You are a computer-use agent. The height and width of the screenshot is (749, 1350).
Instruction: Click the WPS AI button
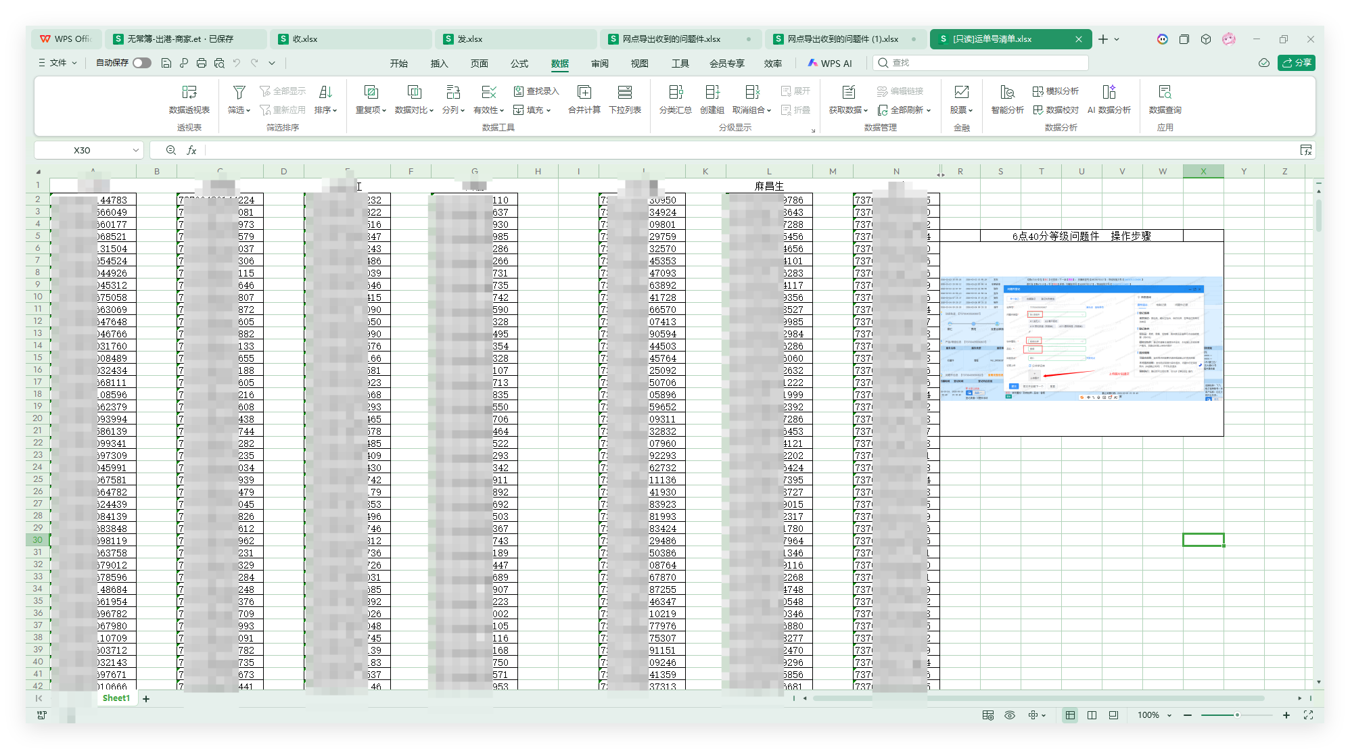click(830, 64)
